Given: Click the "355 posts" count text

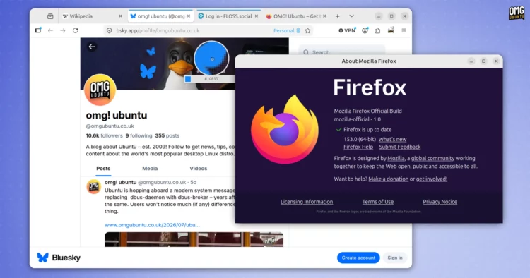Looking at the screenshot, I should 167,135.
